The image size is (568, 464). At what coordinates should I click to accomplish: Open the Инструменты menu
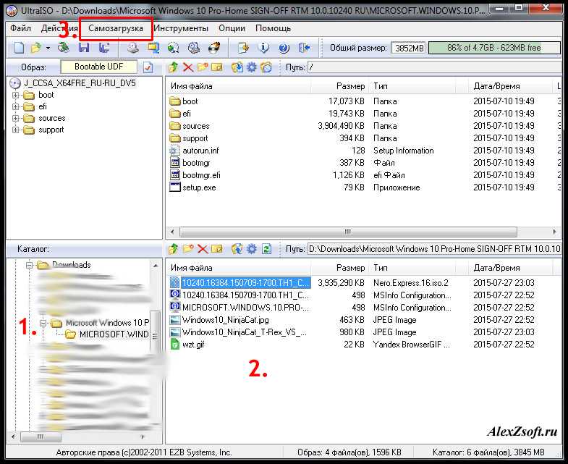pos(181,28)
